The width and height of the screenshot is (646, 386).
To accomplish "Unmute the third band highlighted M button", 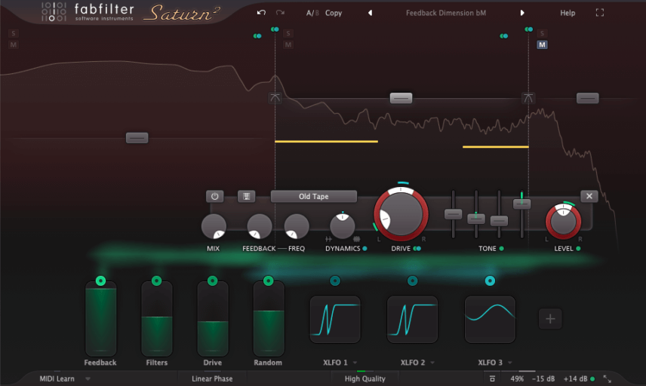I will coord(542,44).
